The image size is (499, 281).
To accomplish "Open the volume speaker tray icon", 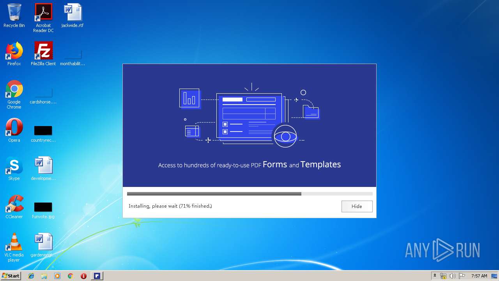I will [453, 276].
